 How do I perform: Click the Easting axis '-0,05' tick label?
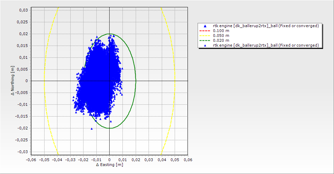click(x=44, y=160)
